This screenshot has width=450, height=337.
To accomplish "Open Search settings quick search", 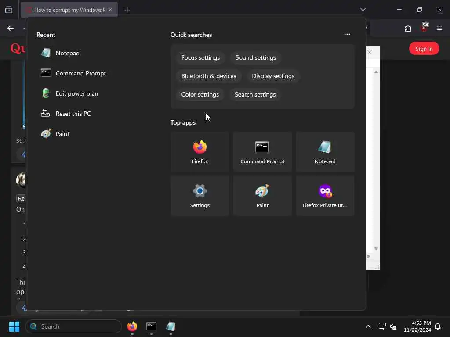I will pos(255,94).
